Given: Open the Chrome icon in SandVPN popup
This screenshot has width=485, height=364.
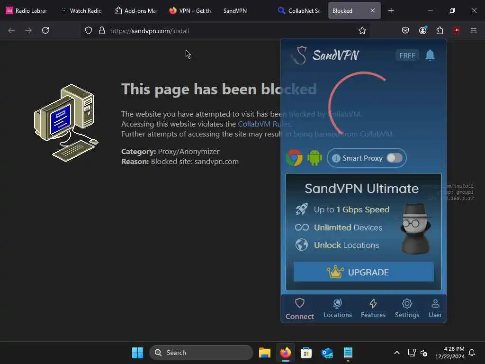Looking at the screenshot, I should 294,158.
